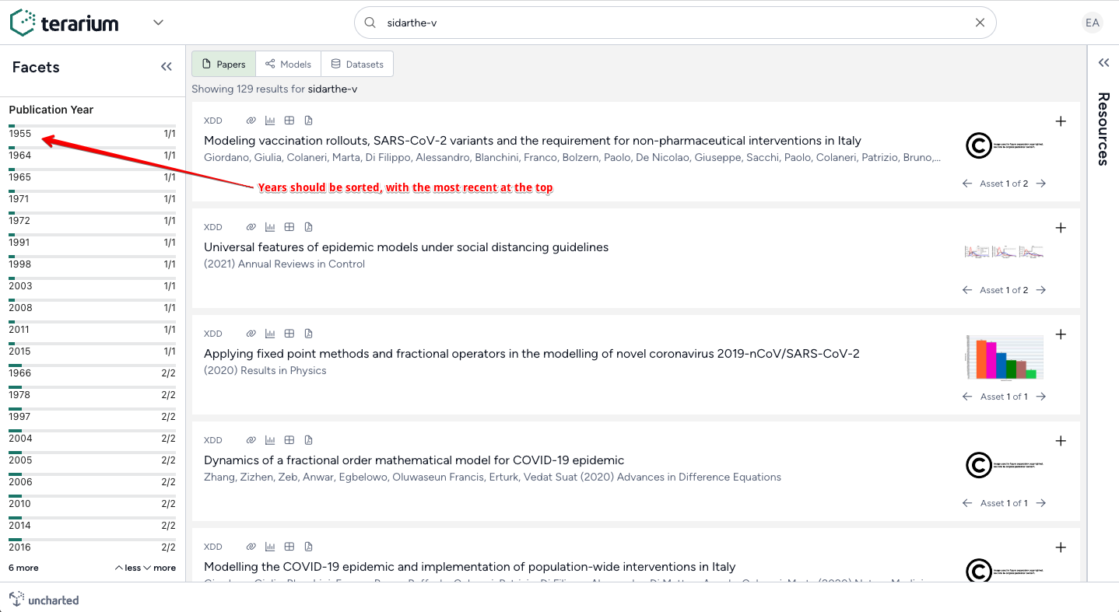This screenshot has height=612, width=1119.
Task: Go to next asset of the Universal features paper
Action: tap(1042, 289)
